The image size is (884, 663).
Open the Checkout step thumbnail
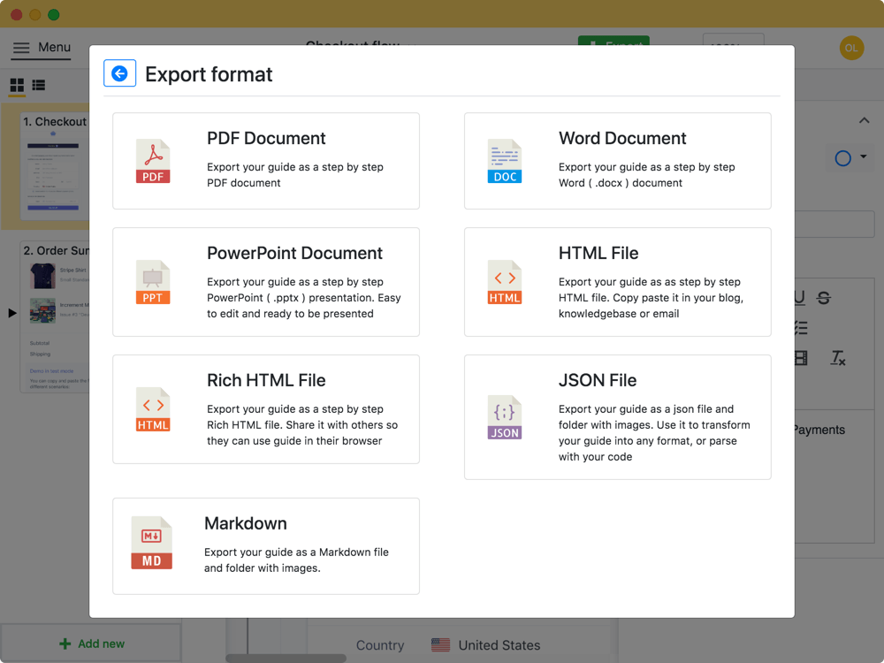pos(49,168)
